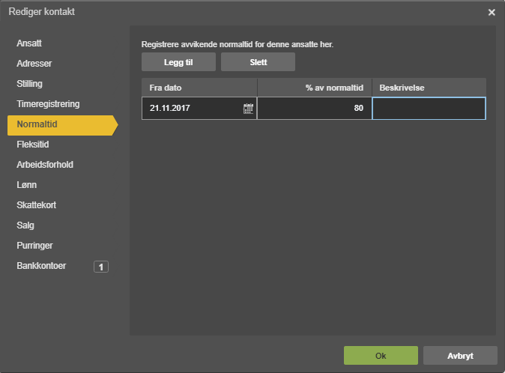
Task: Click the % av normaltid column header
Action: (315, 88)
